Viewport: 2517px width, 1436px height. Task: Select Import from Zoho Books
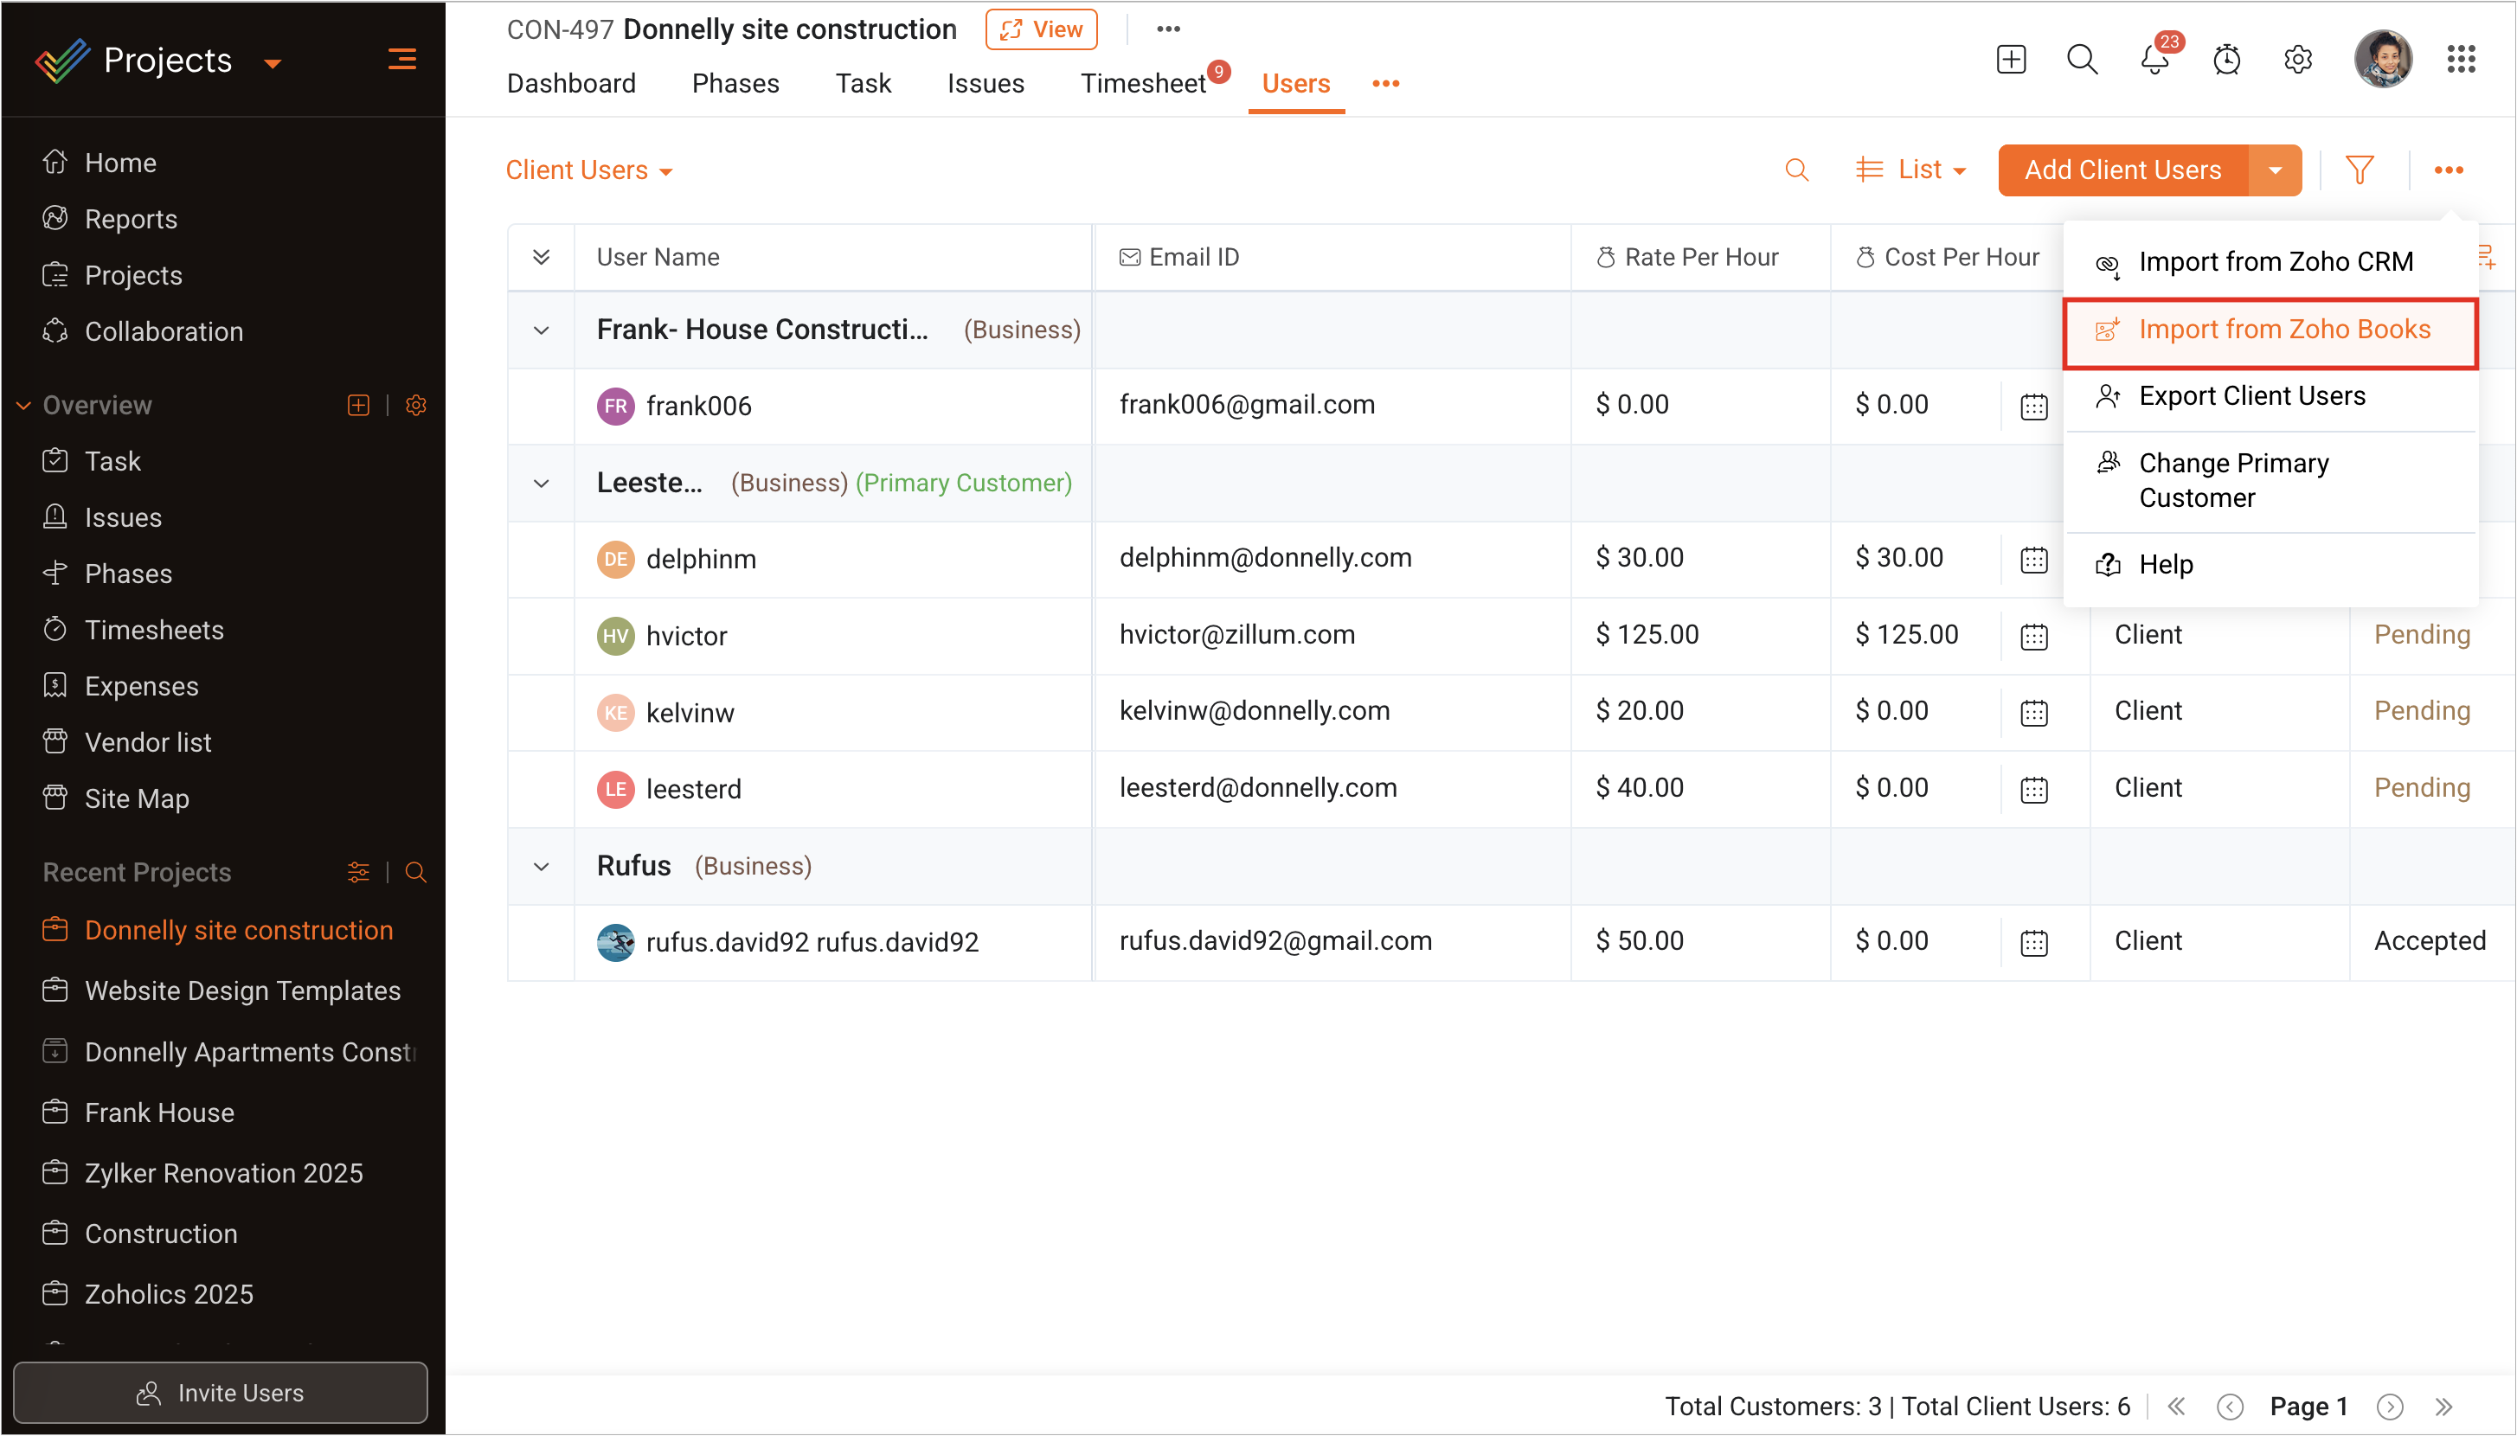pyautogui.click(x=2283, y=330)
